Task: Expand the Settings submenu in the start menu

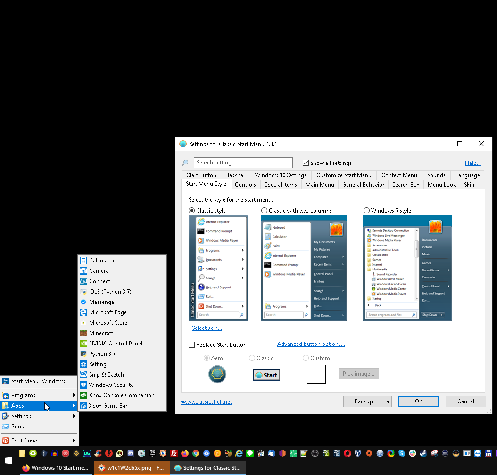Action: click(39, 416)
